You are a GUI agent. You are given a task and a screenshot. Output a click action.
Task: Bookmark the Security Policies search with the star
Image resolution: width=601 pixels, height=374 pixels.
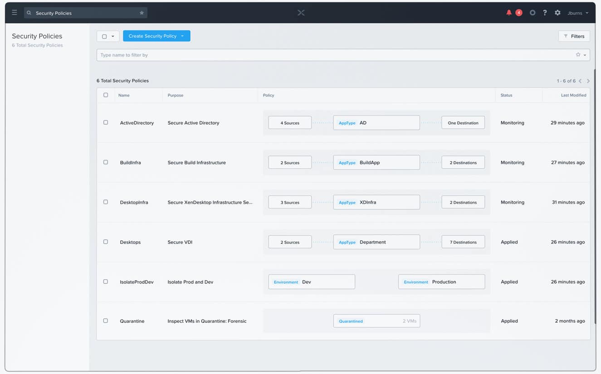(142, 13)
